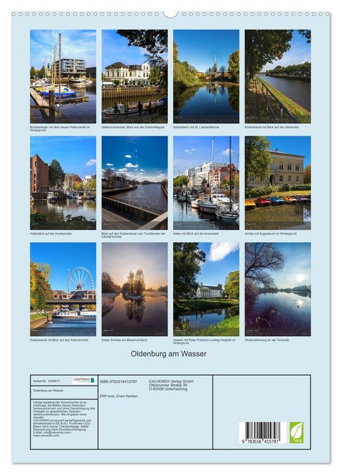341x474 pixels.
Task: Click the 'Ottobrunner Straße 39' address line
Action: [167, 385]
